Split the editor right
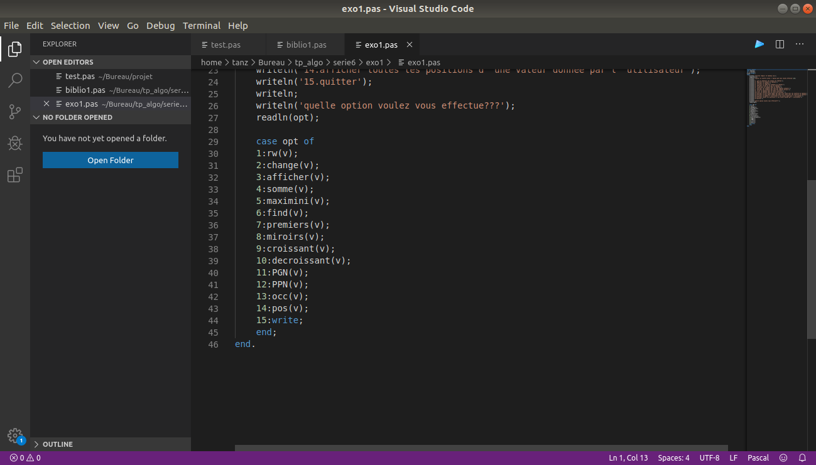Image resolution: width=816 pixels, height=465 pixels. point(780,45)
